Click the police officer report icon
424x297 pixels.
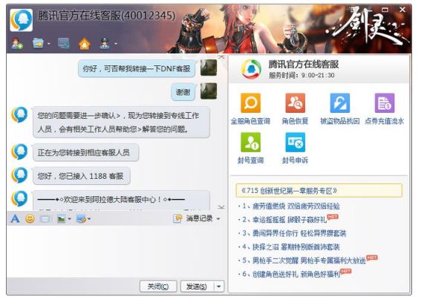(105, 44)
